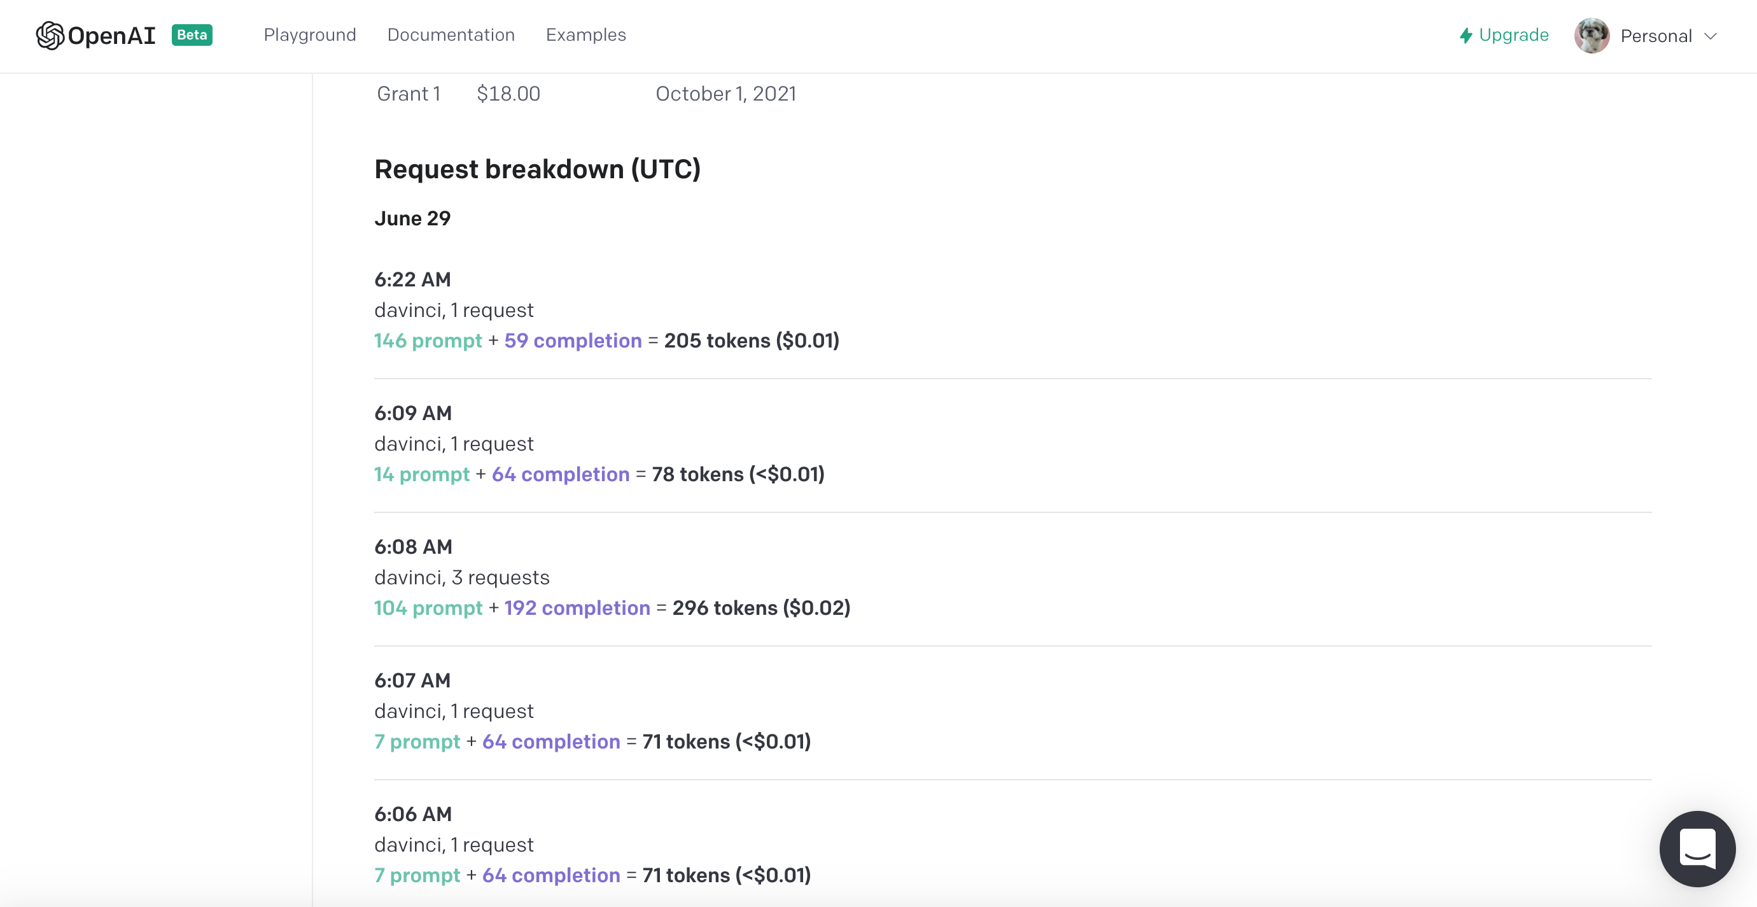This screenshot has height=907, width=1757.
Task: Select the 59 completion token count
Action: 573,341
